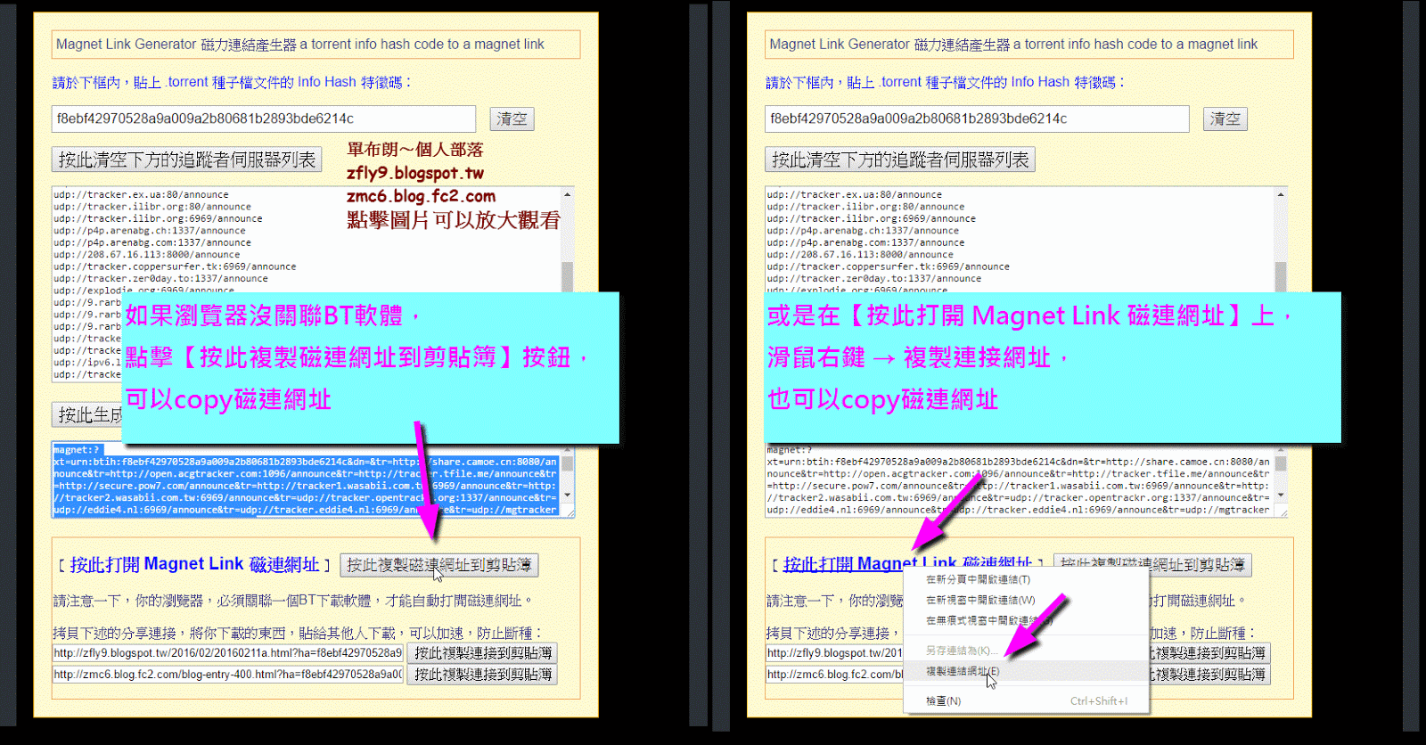The width and height of the screenshot is (1426, 745).
Task: Click the udp://tracker.ilibr.org:6969/announce line, left panel
Action: click(x=158, y=218)
